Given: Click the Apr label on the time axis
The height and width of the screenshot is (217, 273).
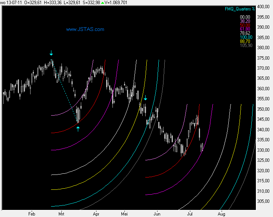Looking at the screenshot, I should pyautogui.click(x=96, y=214).
